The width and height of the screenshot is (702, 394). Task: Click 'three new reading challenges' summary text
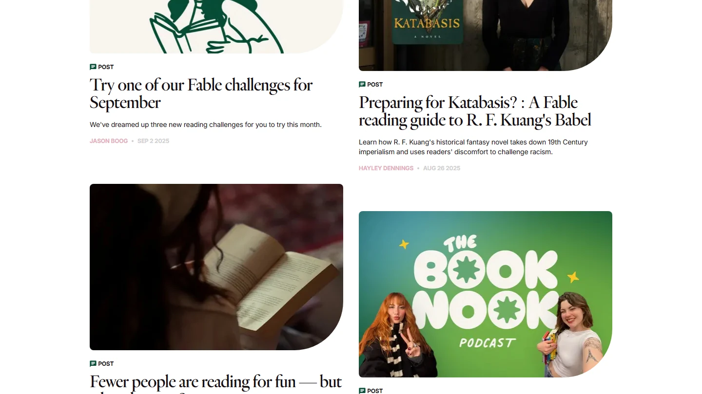point(206,125)
